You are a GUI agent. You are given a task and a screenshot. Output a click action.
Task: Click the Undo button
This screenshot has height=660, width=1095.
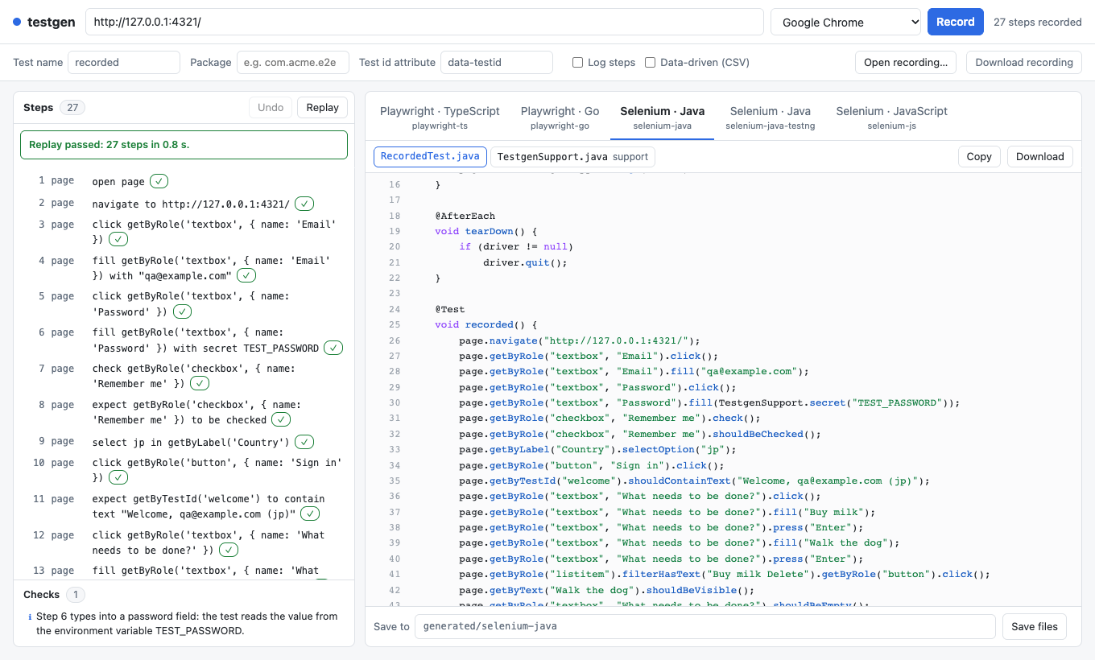coord(271,108)
